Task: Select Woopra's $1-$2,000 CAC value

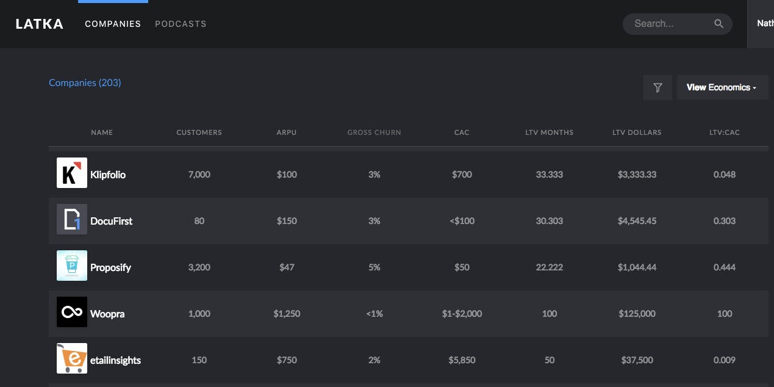Action: click(x=462, y=314)
